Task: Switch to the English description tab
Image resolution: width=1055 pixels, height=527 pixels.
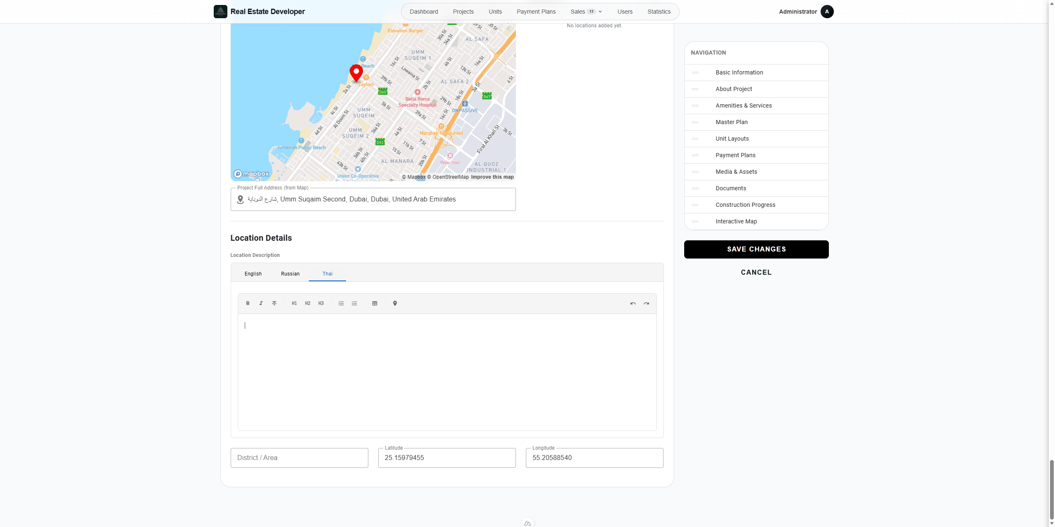Action: tap(253, 274)
